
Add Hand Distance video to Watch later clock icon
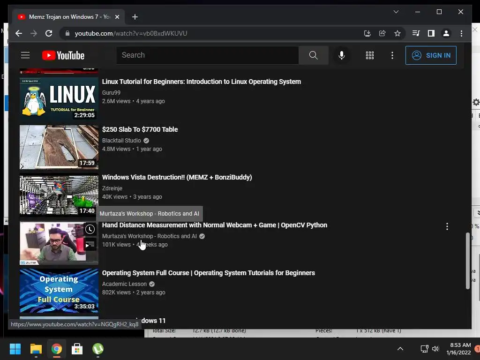tap(90, 229)
